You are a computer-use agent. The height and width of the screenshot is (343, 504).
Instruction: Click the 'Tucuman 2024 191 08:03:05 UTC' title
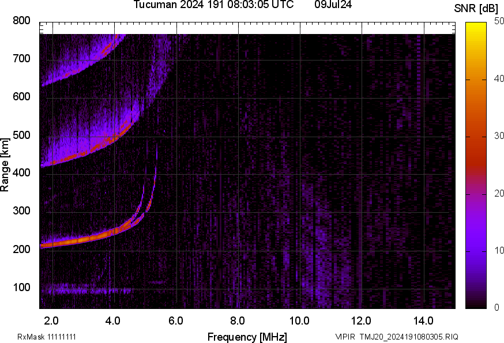(x=213, y=5)
